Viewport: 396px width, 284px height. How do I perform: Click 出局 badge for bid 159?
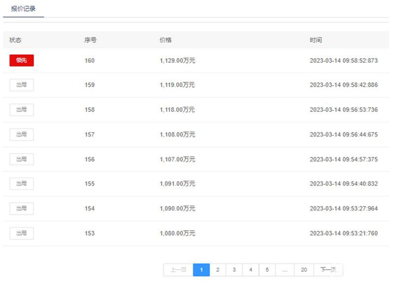pos(21,85)
